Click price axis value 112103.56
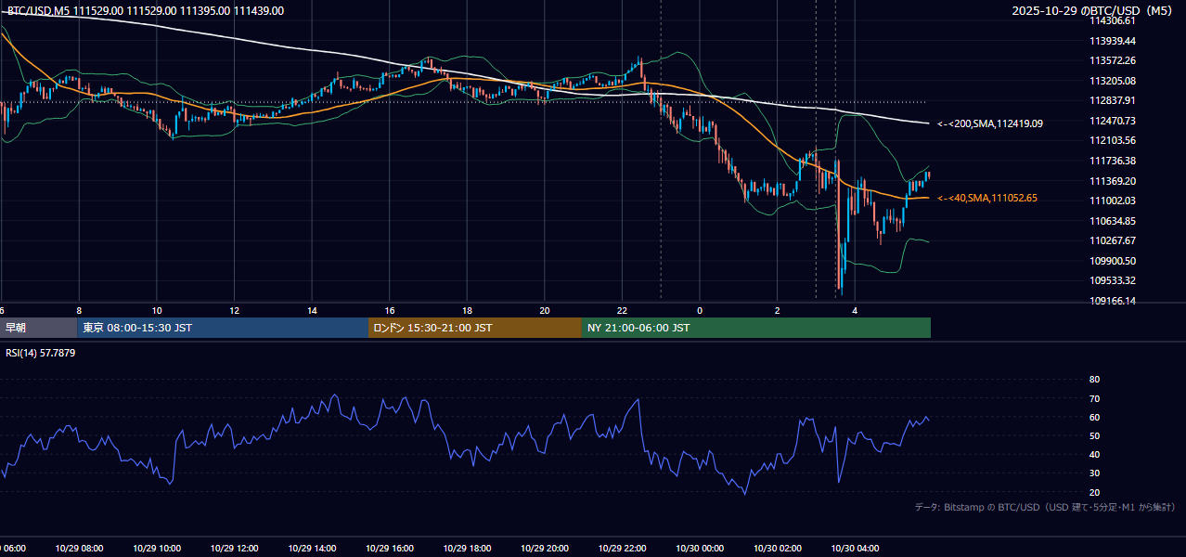 1113,140
